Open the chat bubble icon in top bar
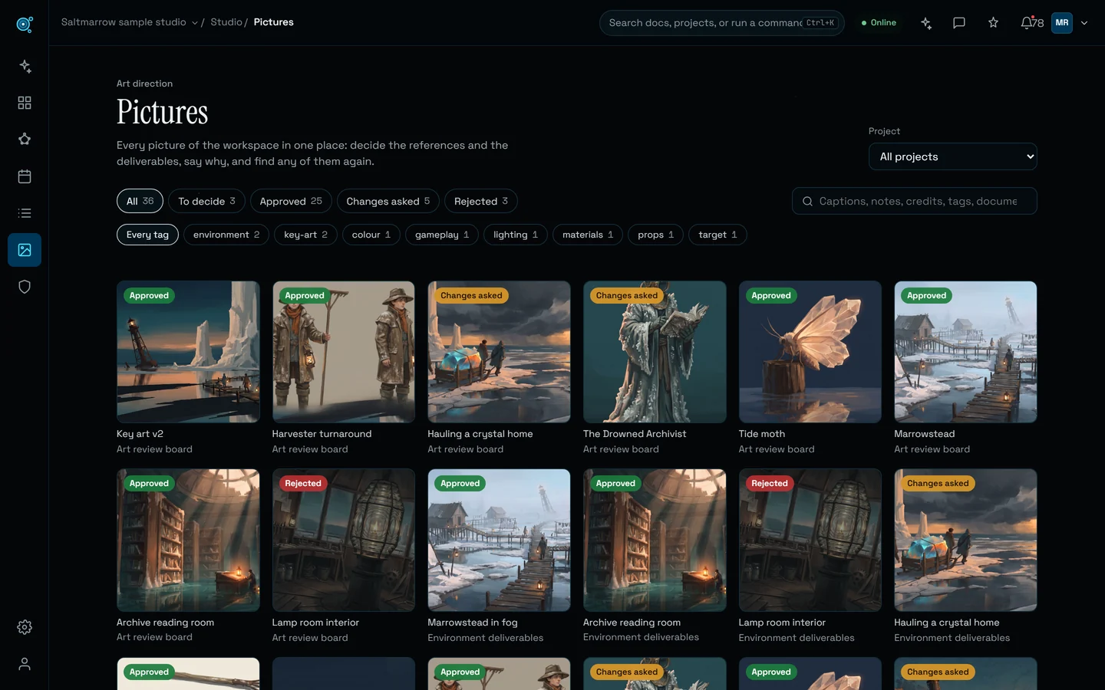1105x690 pixels. point(959,23)
